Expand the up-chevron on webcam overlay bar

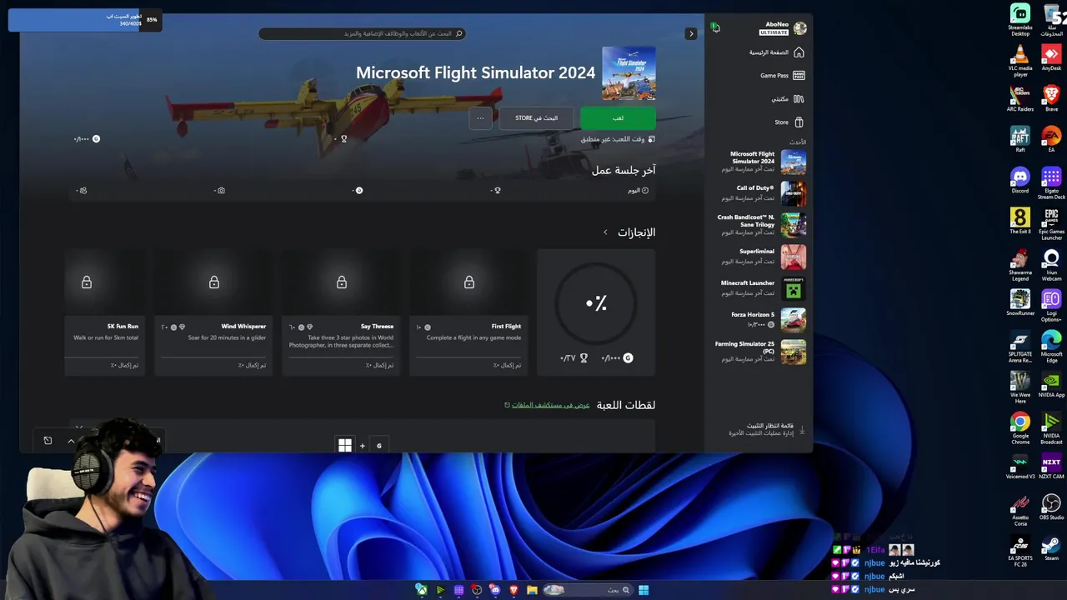71,441
